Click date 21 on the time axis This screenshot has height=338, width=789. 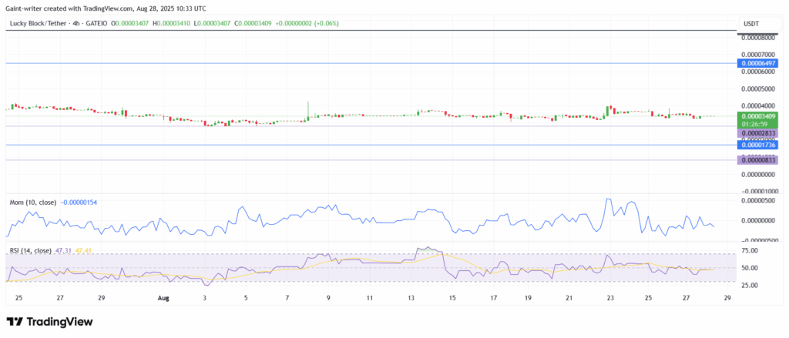(569, 298)
